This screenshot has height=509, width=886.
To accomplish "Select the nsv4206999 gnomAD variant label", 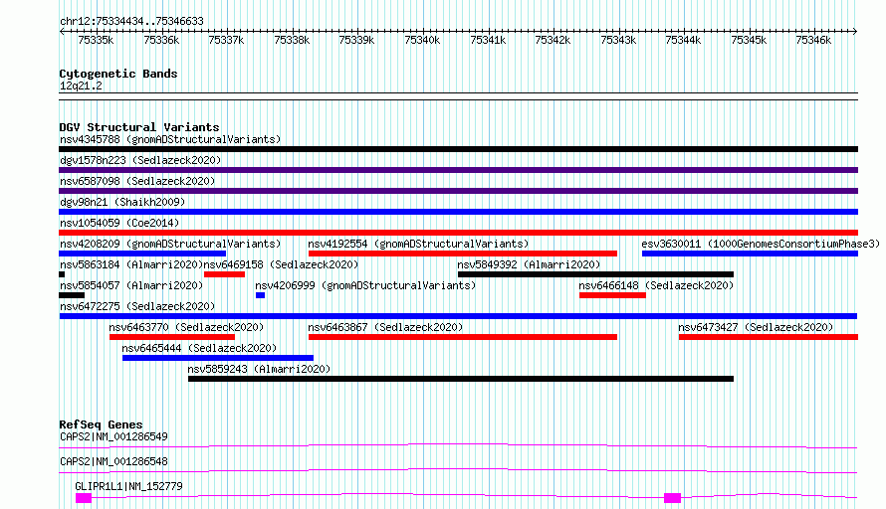I will coord(365,285).
